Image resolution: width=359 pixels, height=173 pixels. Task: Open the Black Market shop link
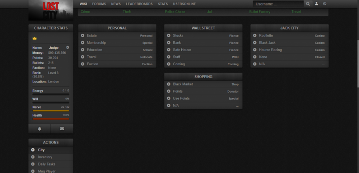pos(183,84)
